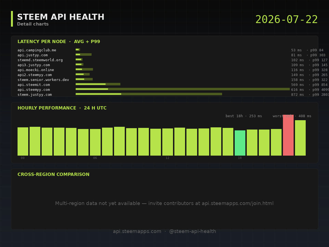Click the final hour 23 bar after the red bar
The width and height of the screenshot is (329, 247).
coord(300,138)
